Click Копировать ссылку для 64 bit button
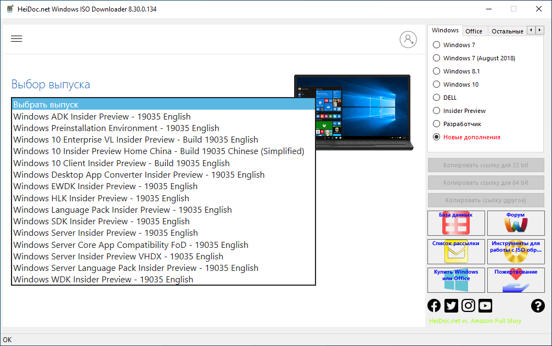The width and height of the screenshot is (552, 346). 486,183
